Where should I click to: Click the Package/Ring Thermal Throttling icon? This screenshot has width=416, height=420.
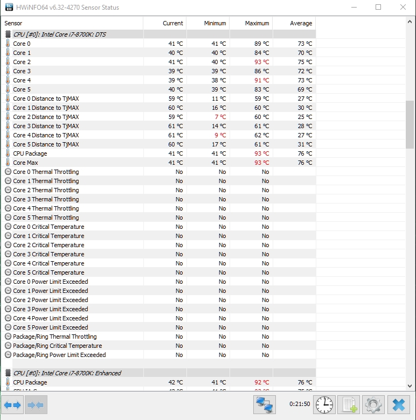click(8, 337)
